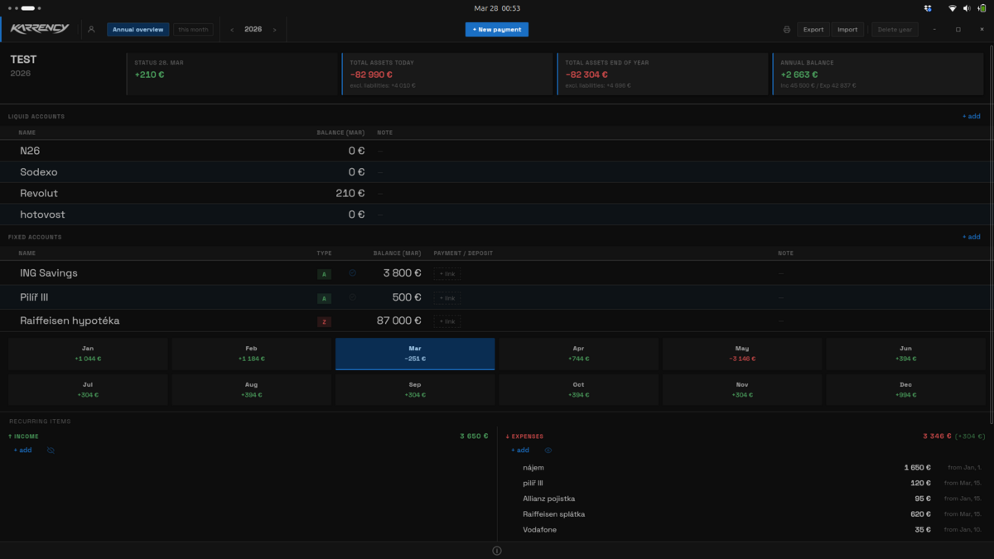The image size is (994, 559).
Task: Open the info icon at the bottom
Action: 497,551
